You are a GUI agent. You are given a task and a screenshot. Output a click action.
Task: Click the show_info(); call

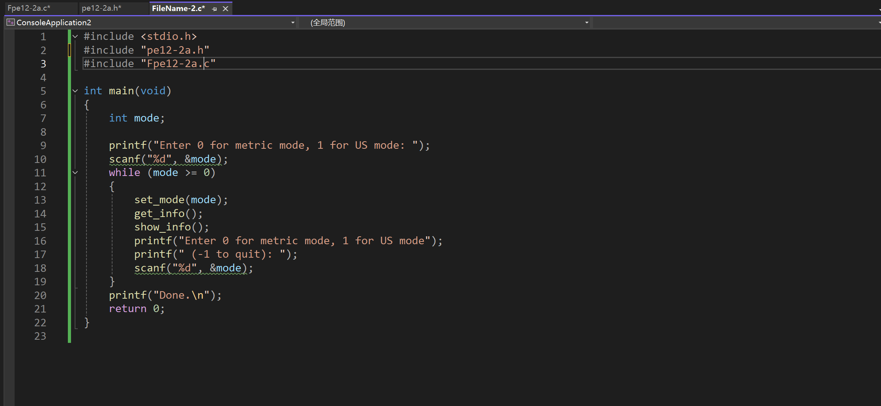tap(172, 227)
